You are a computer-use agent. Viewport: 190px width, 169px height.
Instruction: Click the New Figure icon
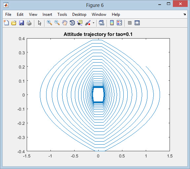(x=6, y=23)
